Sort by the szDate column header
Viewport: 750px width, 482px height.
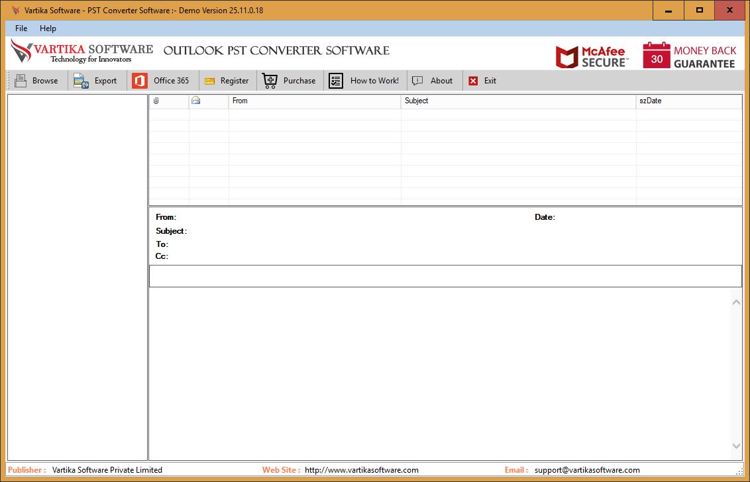[689, 101]
